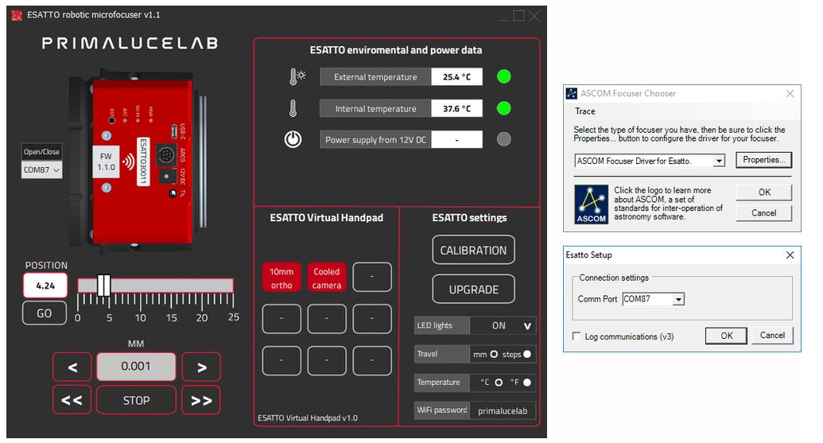Open the ASCOM focuser driver dropdown
Image resolution: width=823 pixels, height=443 pixels.
point(719,161)
